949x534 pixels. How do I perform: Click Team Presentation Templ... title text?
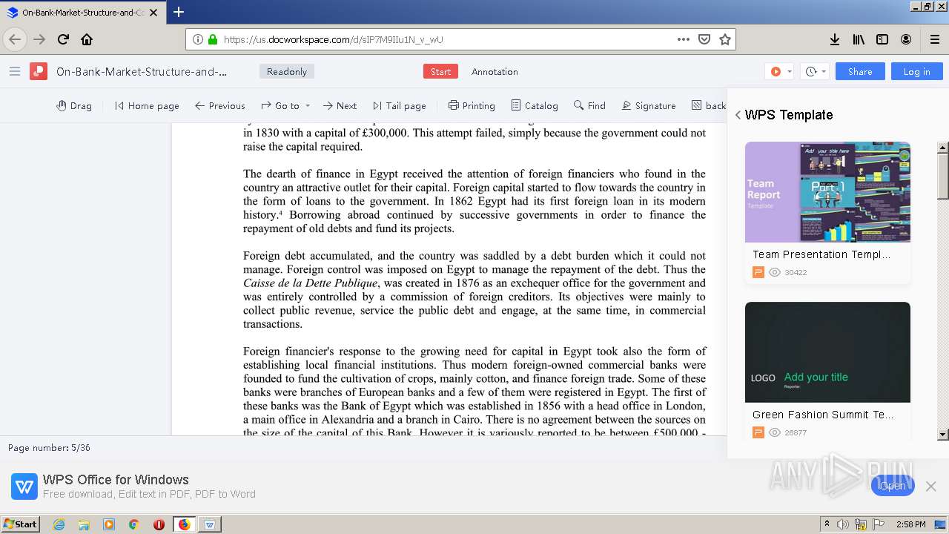coord(821,254)
